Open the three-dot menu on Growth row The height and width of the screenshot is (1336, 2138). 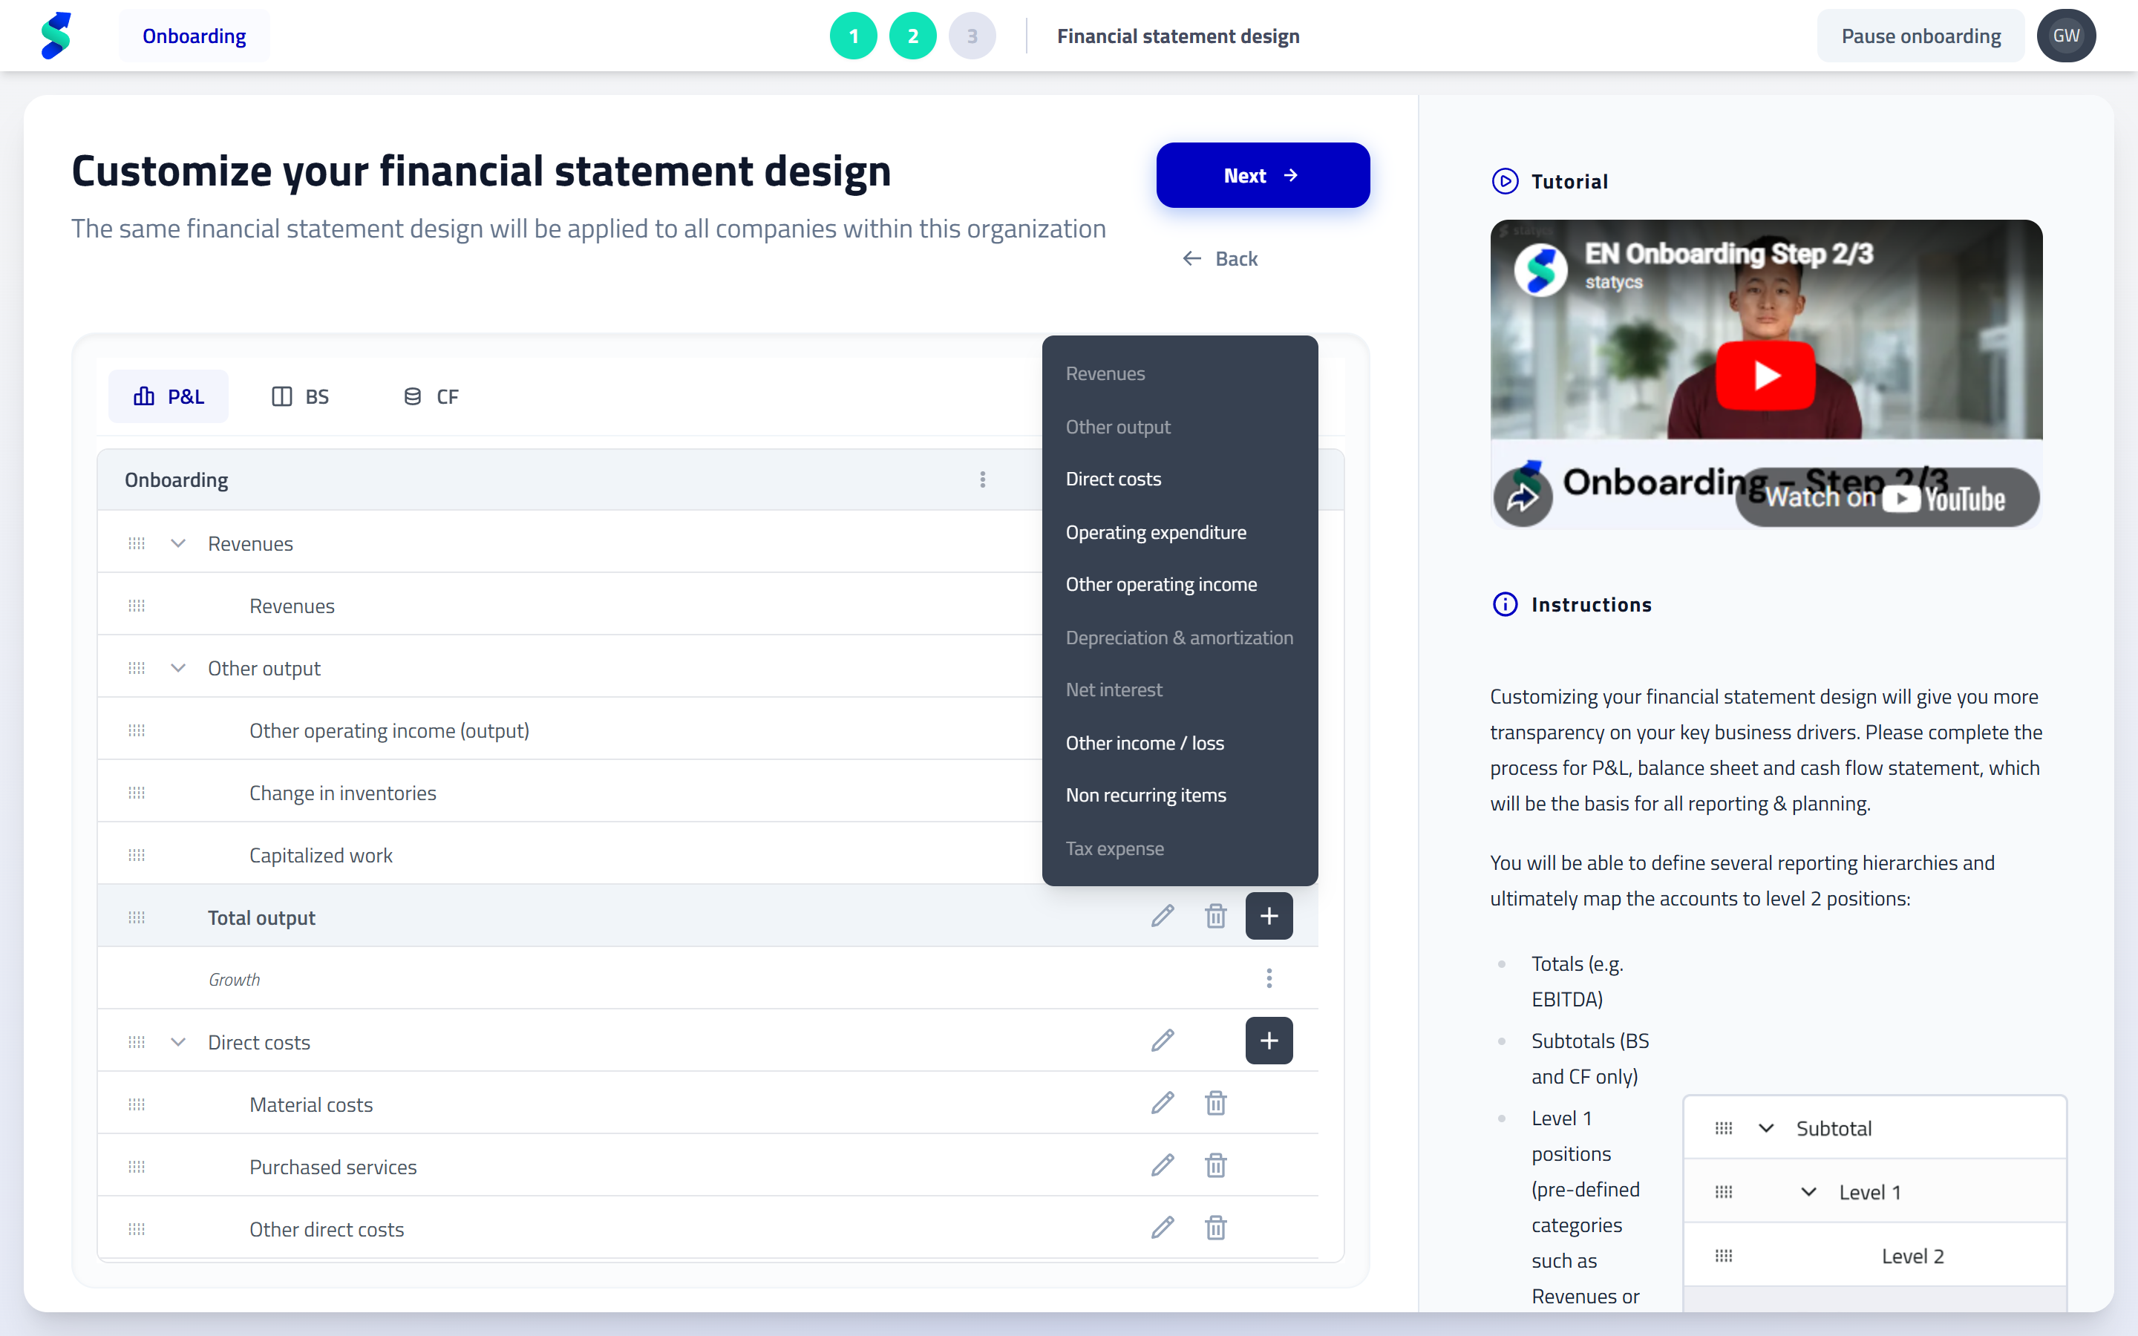click(1269, 979)
